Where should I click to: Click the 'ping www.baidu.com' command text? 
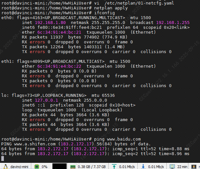[x=117, y=139]
